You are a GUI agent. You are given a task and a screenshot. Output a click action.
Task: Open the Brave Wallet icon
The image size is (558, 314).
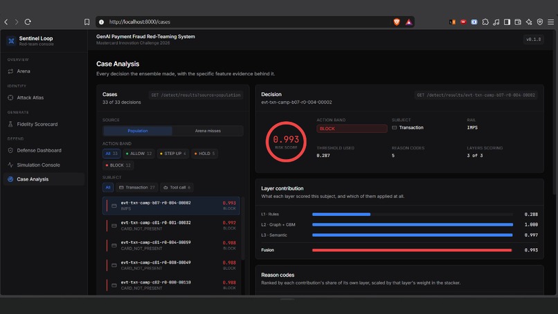(518, 22)
